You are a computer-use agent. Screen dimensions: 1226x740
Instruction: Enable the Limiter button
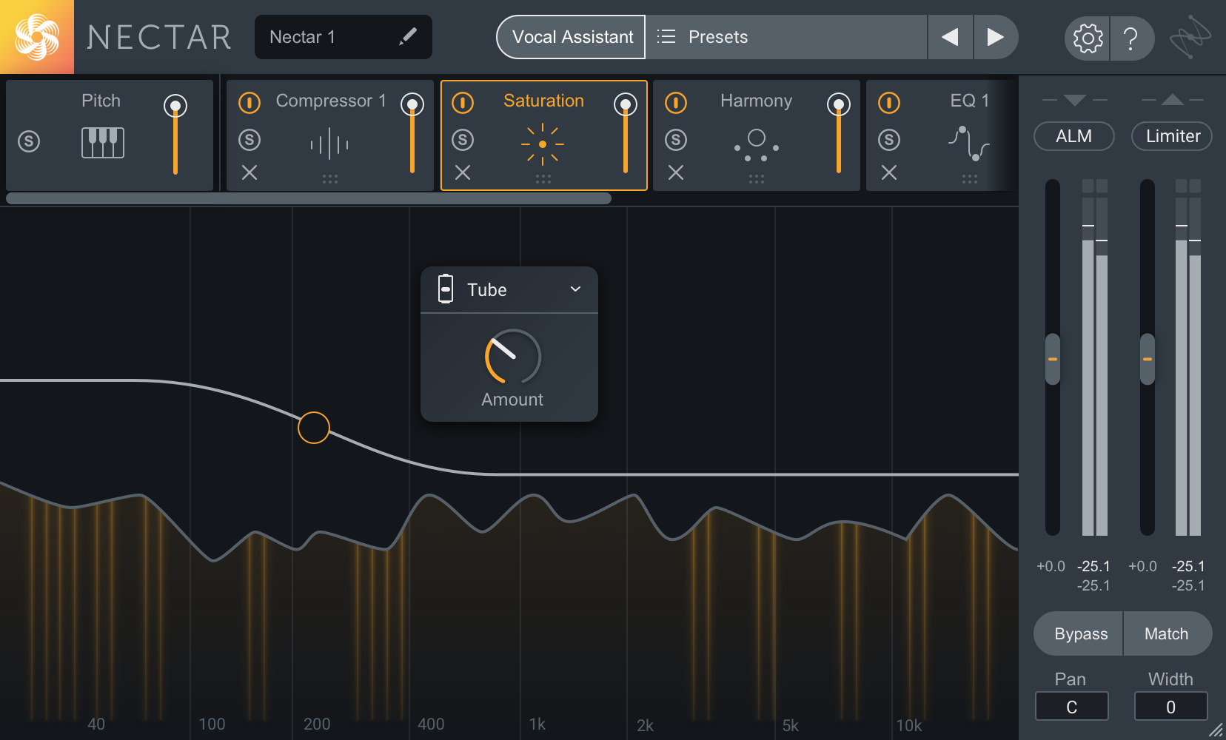[1172, 136]
